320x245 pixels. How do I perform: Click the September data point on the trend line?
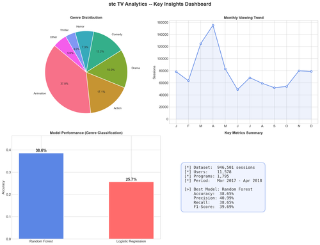pyautogui.click(x=275, y=88)
